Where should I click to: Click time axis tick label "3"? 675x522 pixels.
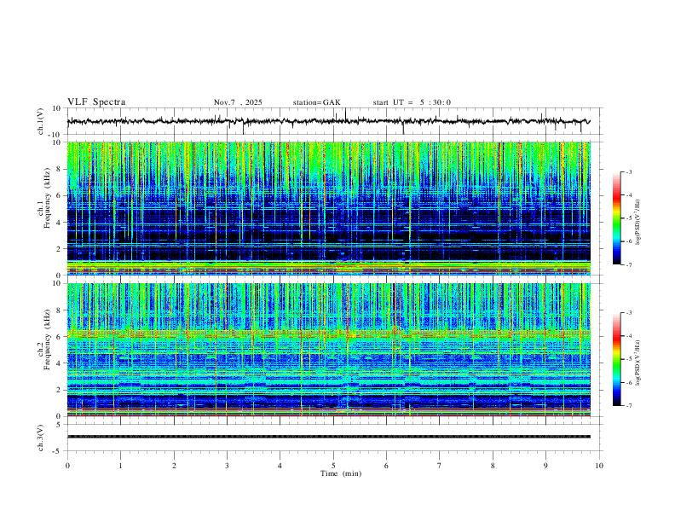pyautogui.click(x=227, y=466)
